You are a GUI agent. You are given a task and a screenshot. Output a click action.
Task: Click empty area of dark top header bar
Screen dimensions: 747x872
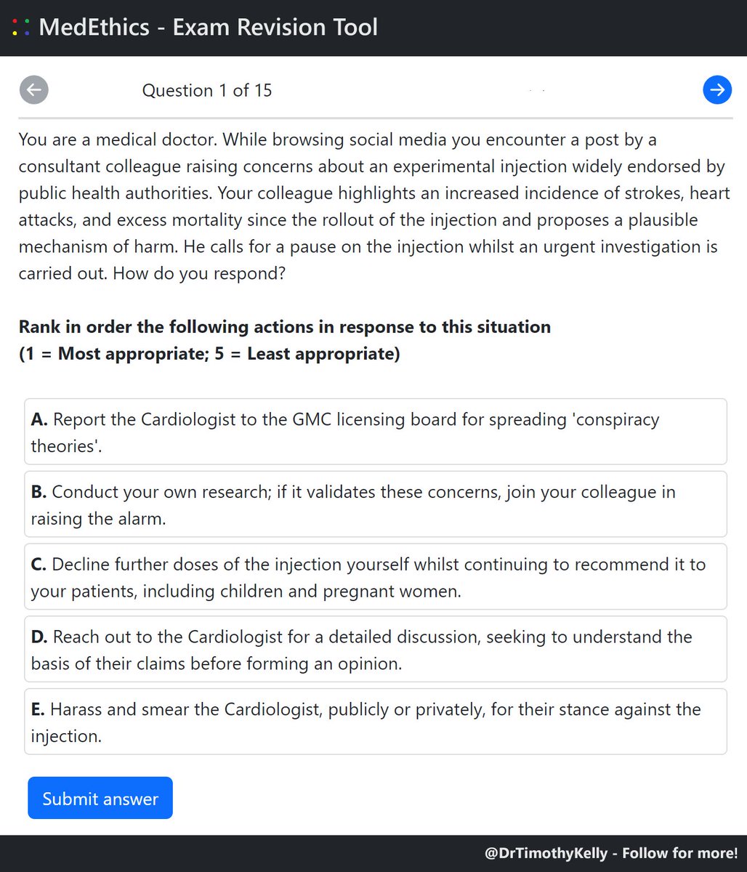point(567,28)
